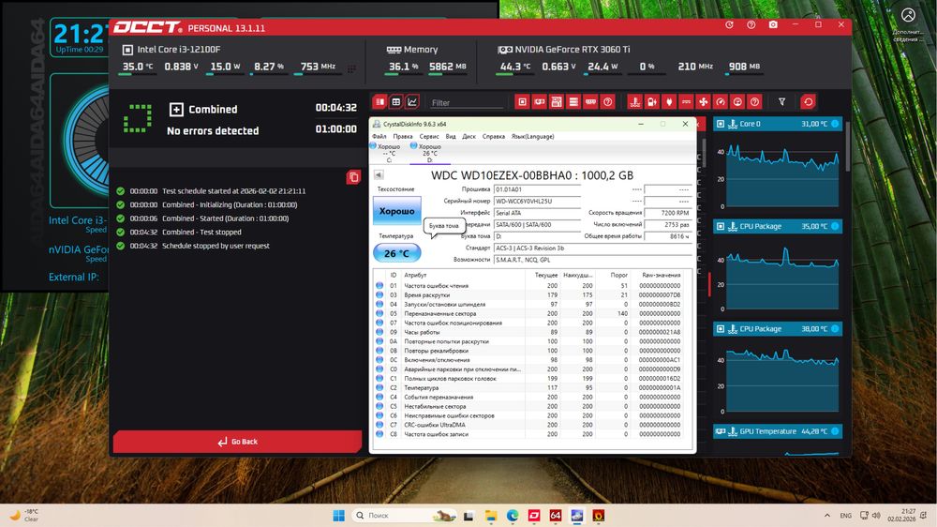Click the taskbar Поиск search box
The image size is (937, 527).
pos(405,516)
